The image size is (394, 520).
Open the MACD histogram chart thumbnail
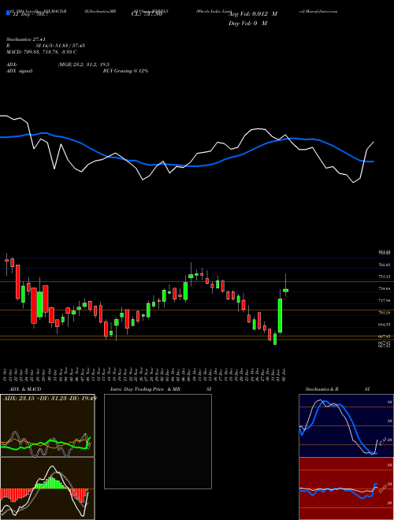(47, 488)
